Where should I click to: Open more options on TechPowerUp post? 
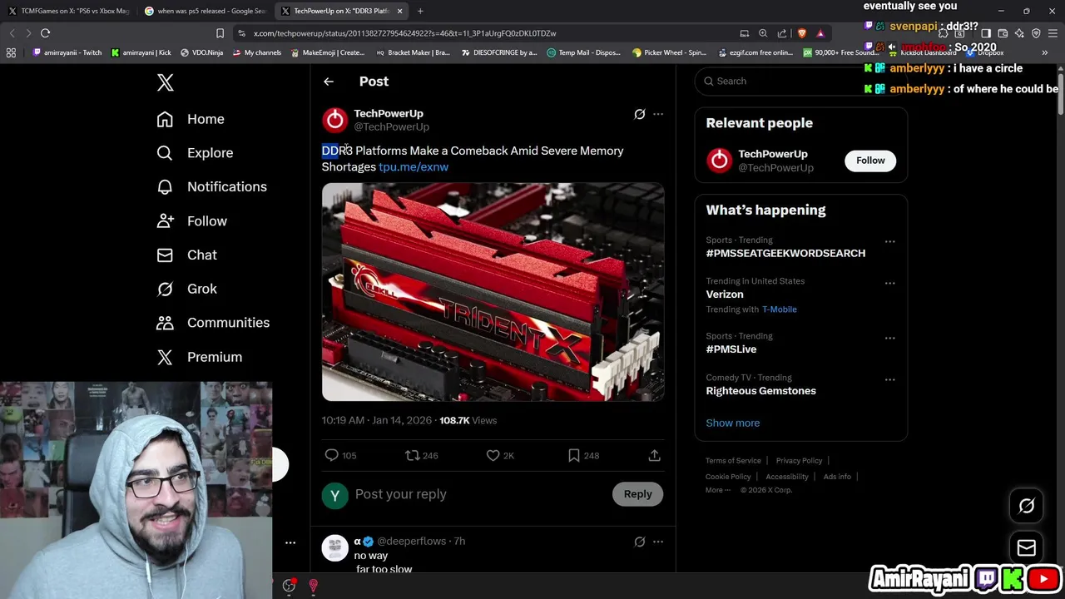(x=658, y=114)
